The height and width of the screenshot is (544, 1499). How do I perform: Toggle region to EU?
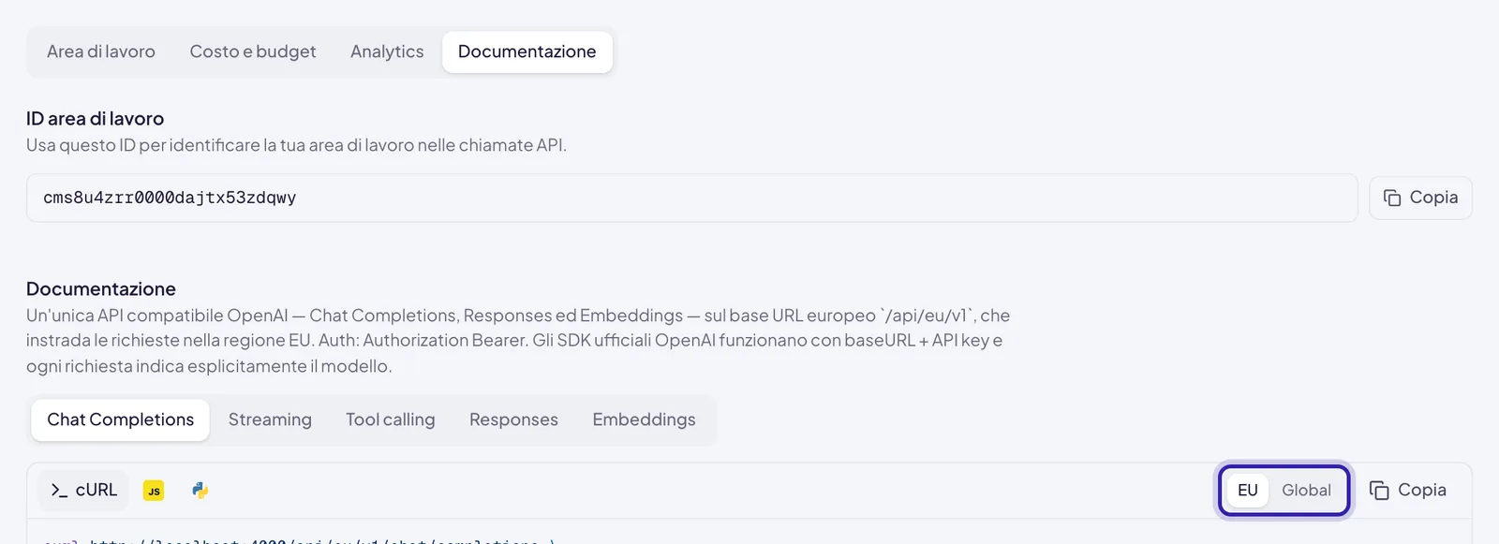point(1247,490)
